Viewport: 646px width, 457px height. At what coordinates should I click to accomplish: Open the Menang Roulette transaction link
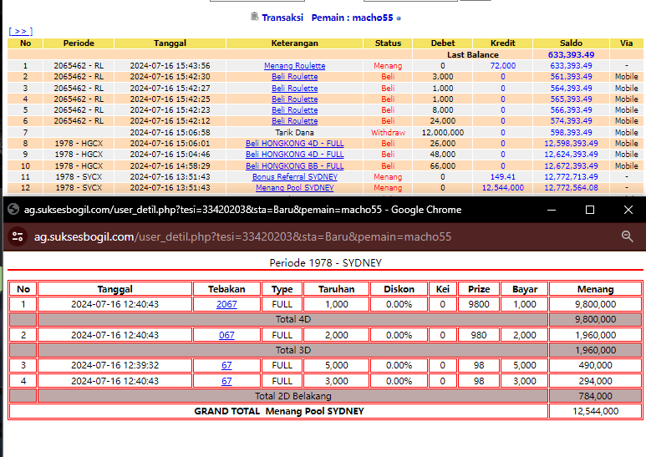(x=294, y=66)
